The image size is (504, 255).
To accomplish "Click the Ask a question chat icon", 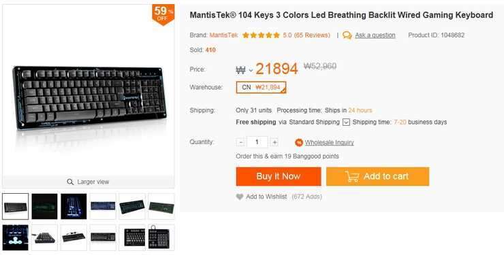I will point(347,35).
